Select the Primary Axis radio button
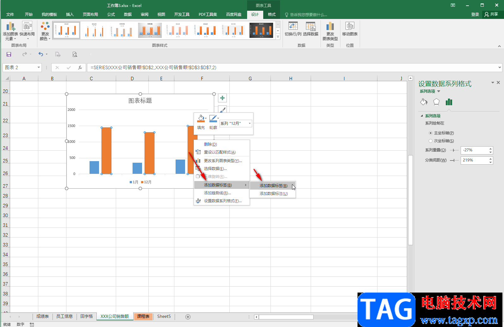The image size is (504, 327). pos(431,133)
